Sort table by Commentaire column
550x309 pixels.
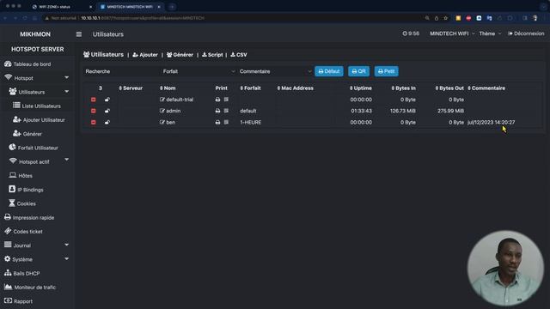point(486,88)
